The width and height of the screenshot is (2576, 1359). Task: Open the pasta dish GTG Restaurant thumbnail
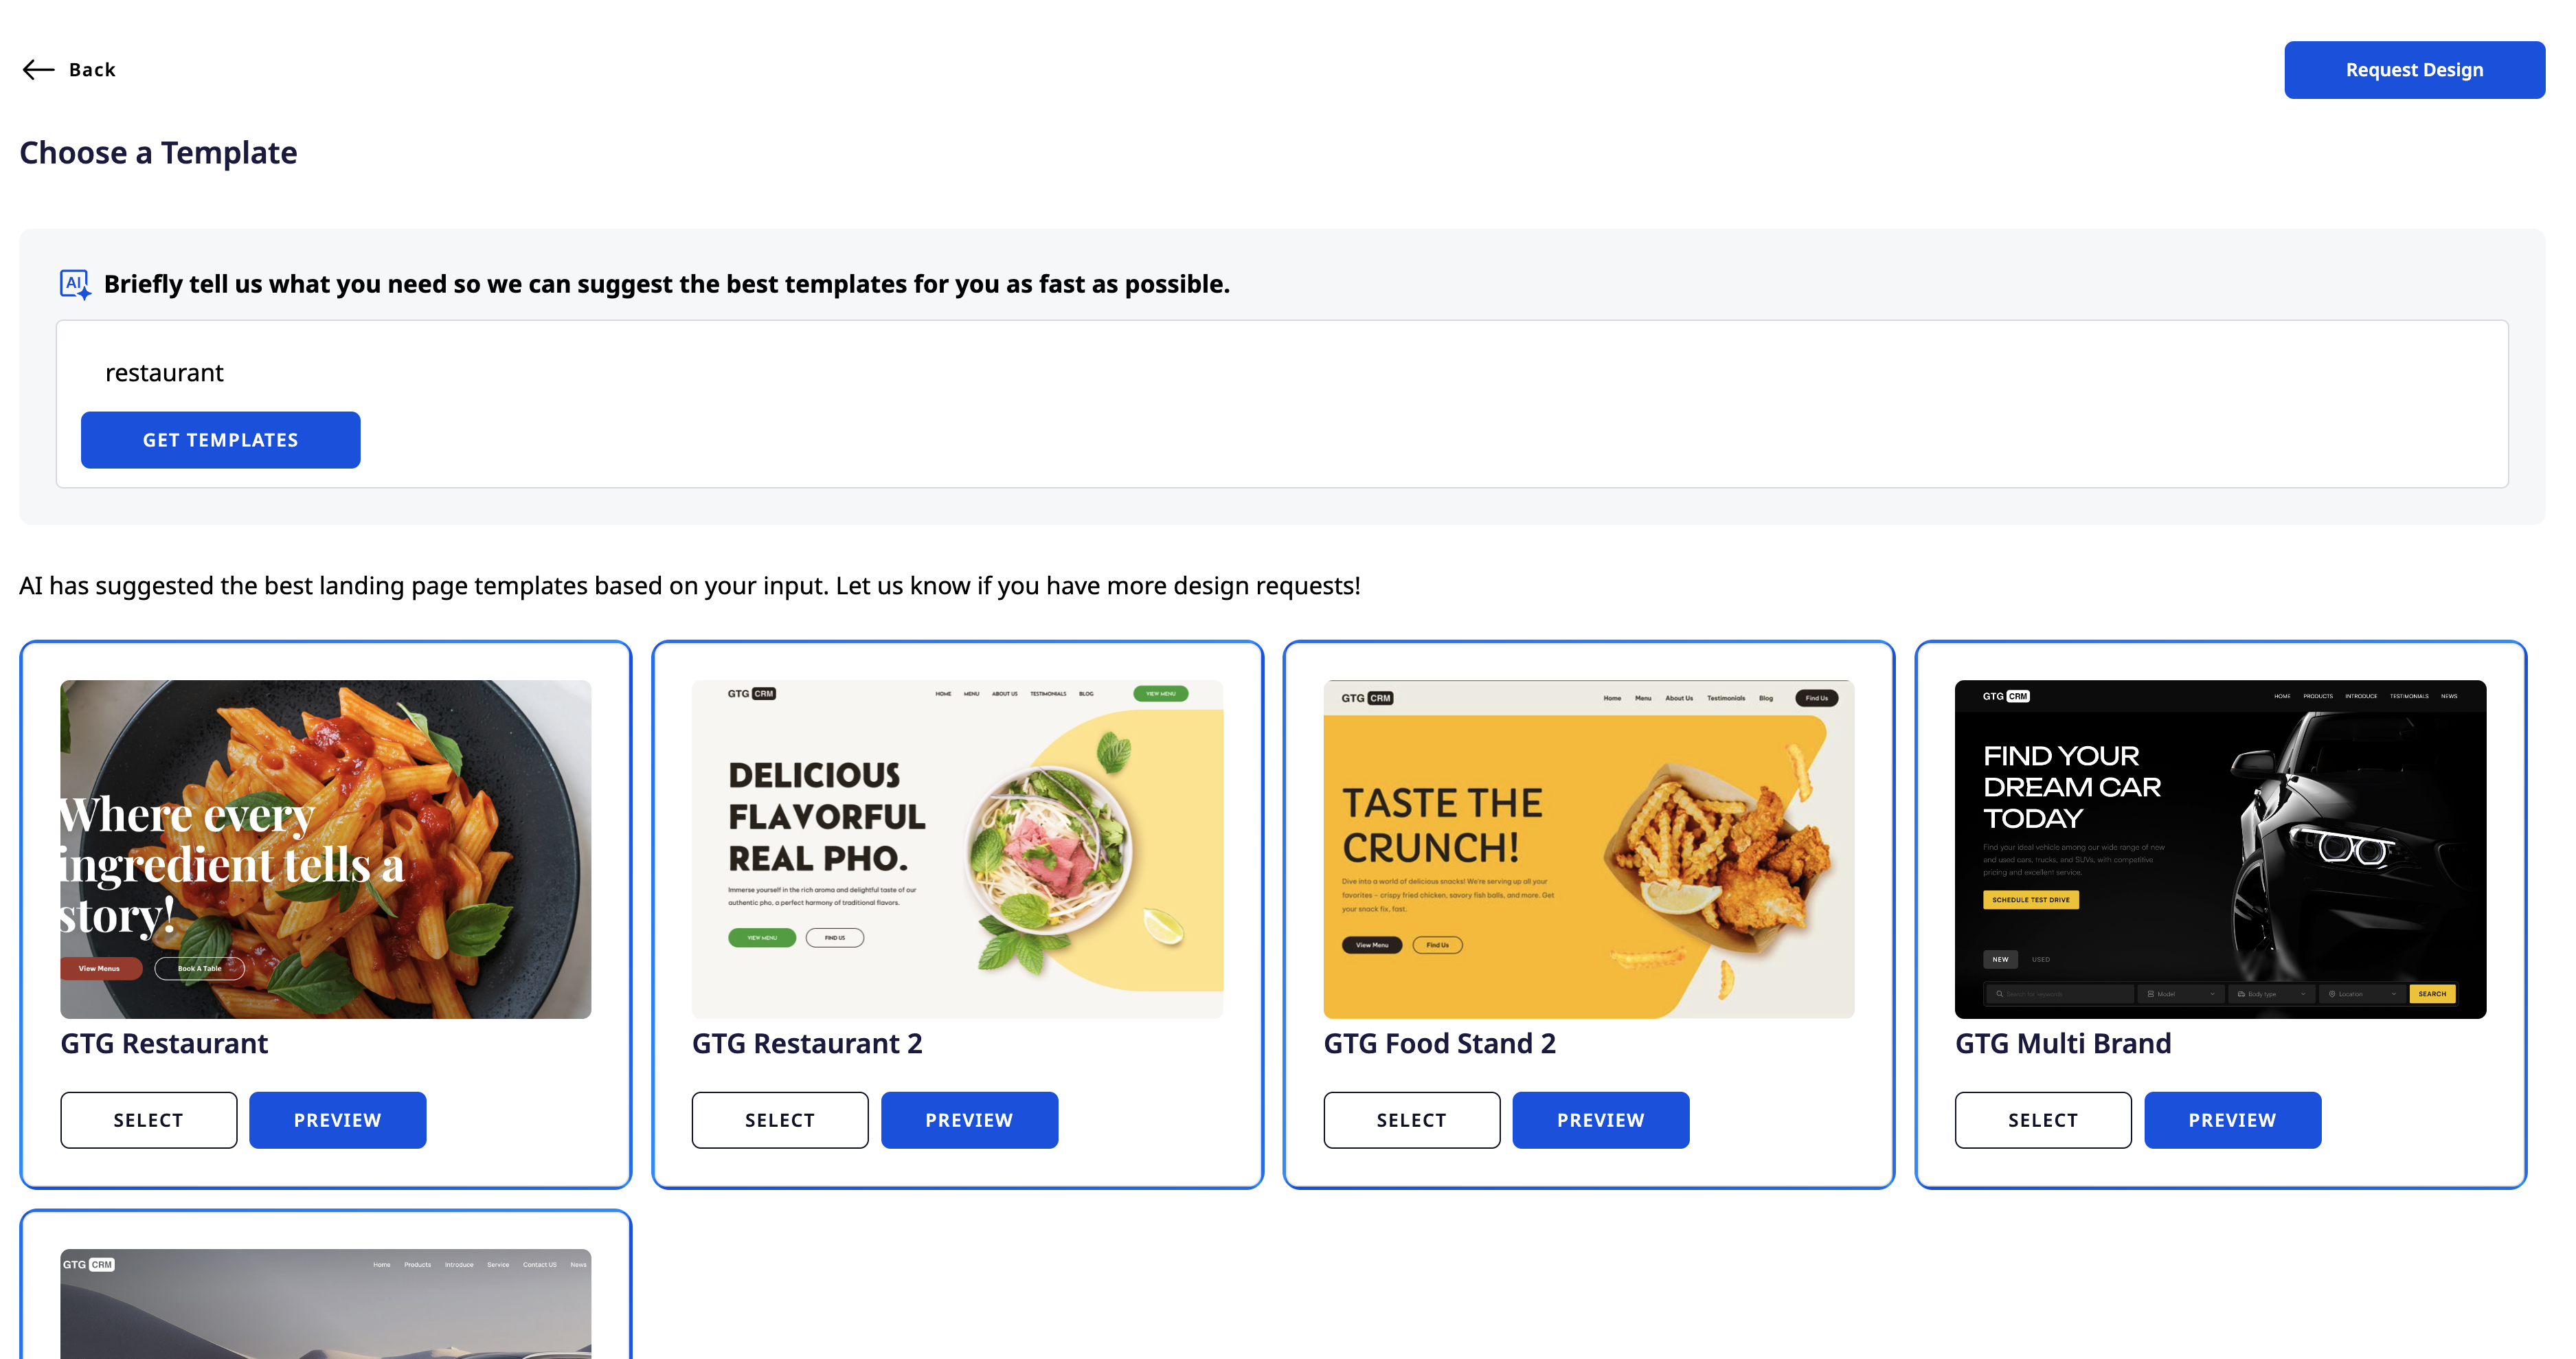[x=325, y=848]
